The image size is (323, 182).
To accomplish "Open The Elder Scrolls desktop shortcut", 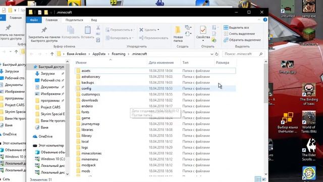I will [309, 150].
